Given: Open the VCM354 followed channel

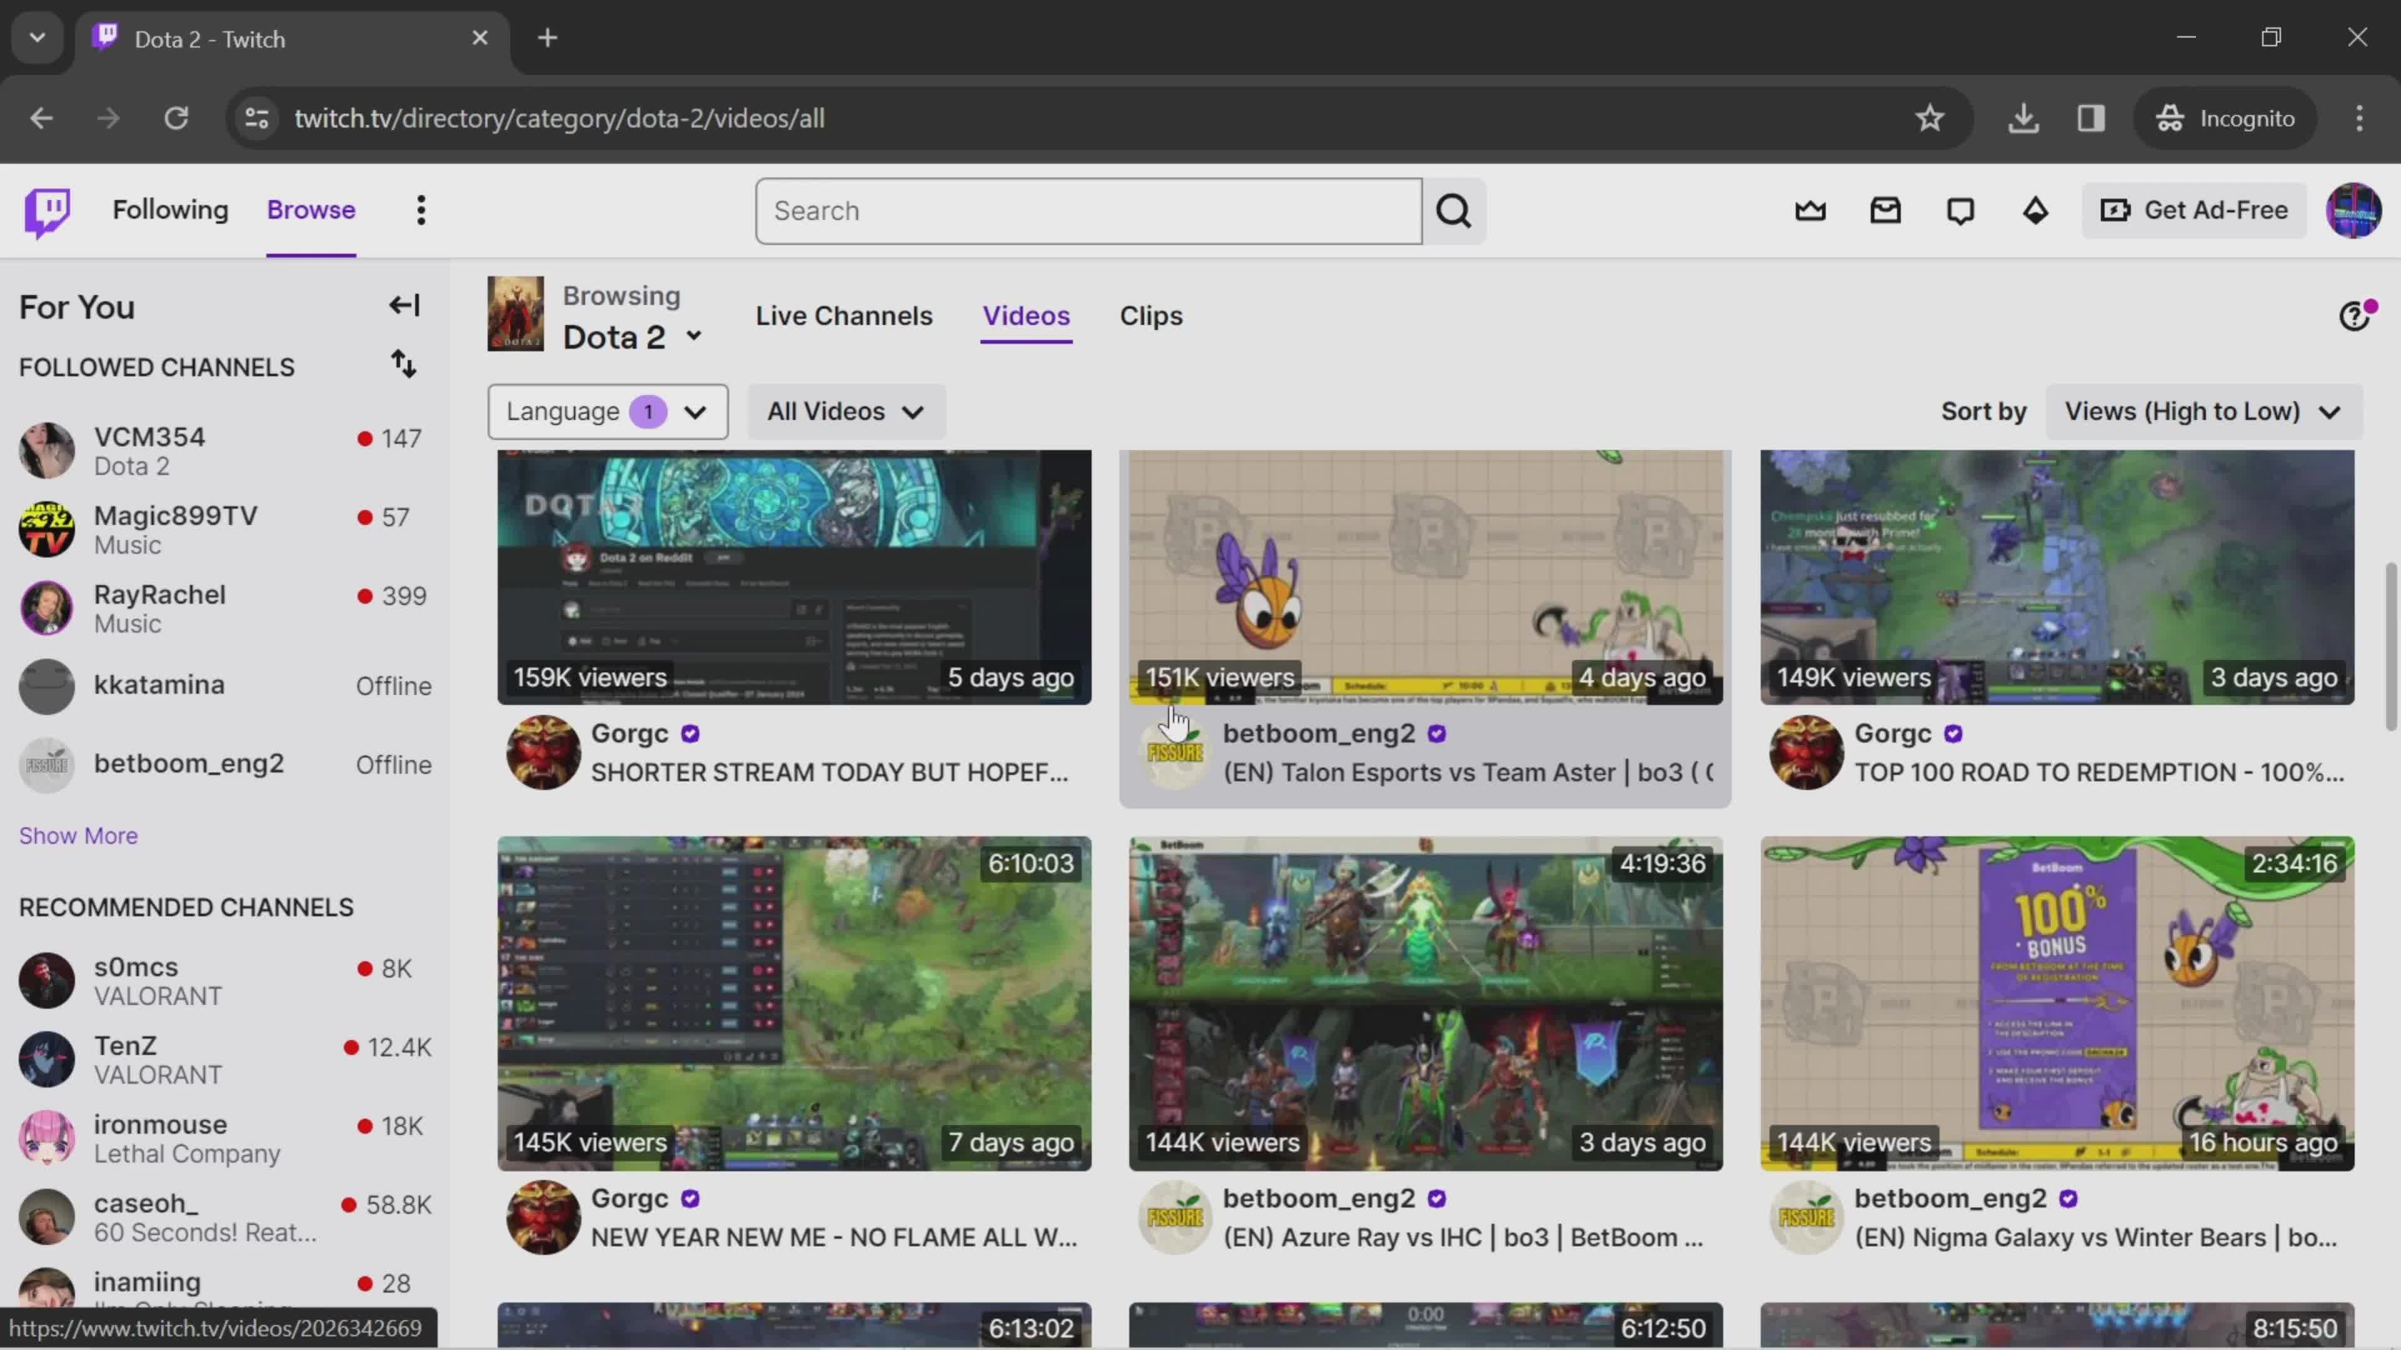Looking at the screenshot, I should (224, 451).
